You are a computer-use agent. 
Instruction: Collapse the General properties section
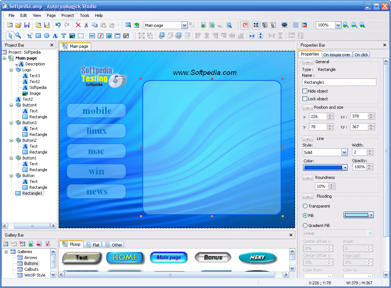[x=308, y=62]
